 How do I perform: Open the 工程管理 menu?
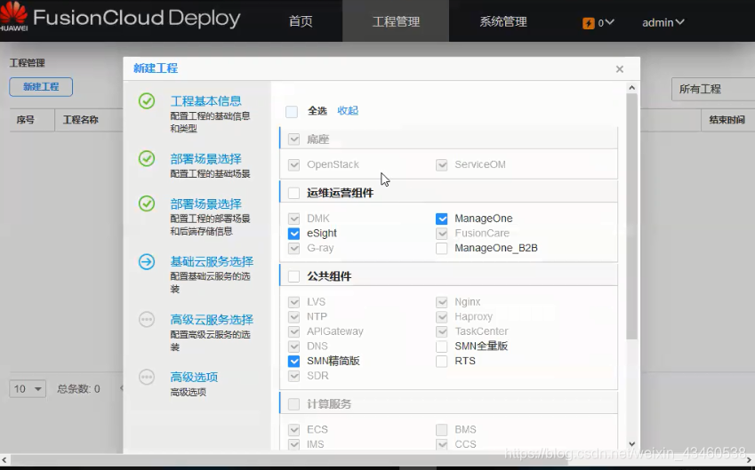[x=396, y=21]
